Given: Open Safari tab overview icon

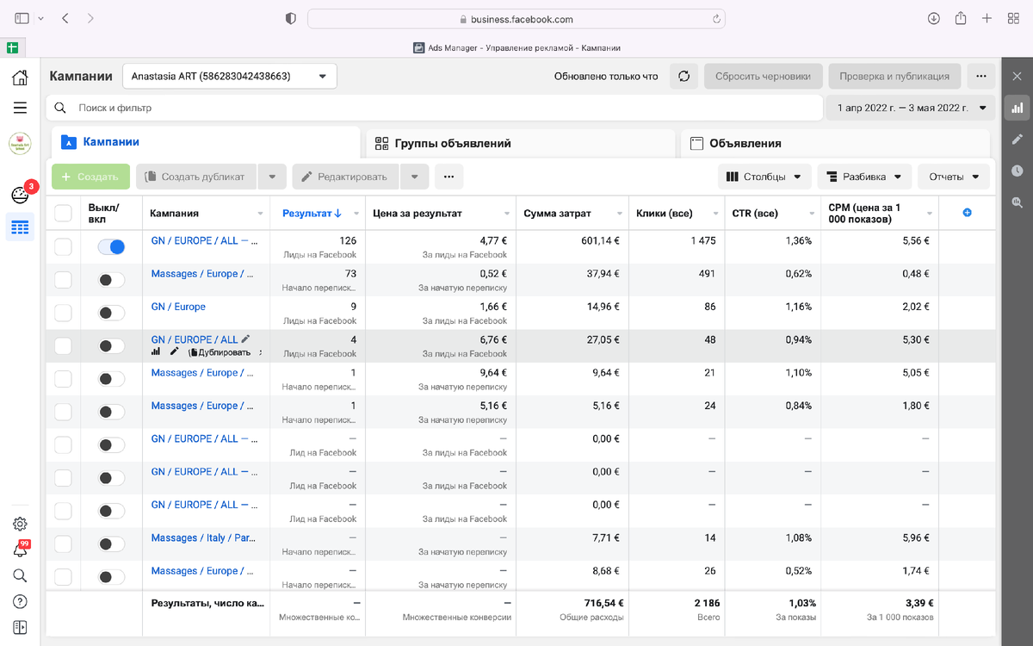Looking at the screenshot, I should tap(1013, 18).
